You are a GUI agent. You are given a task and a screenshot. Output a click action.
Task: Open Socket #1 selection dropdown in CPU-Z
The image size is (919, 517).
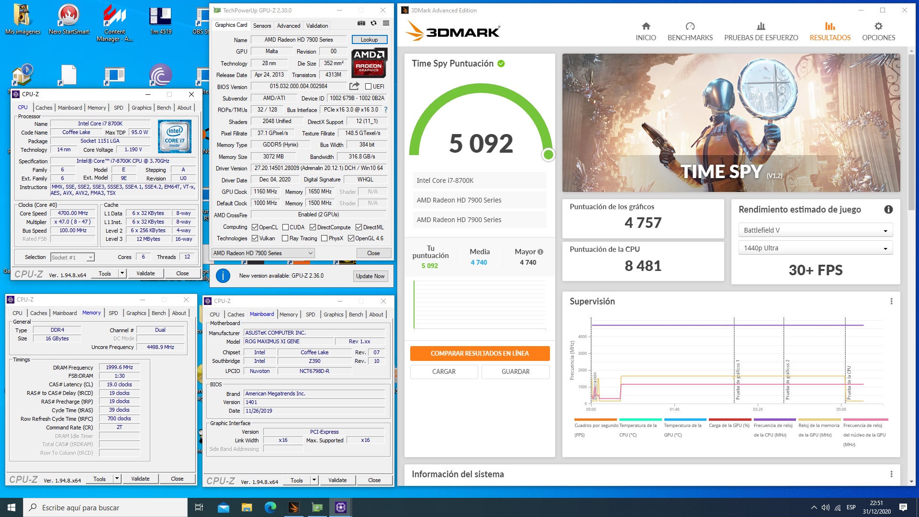click(72, 258)
